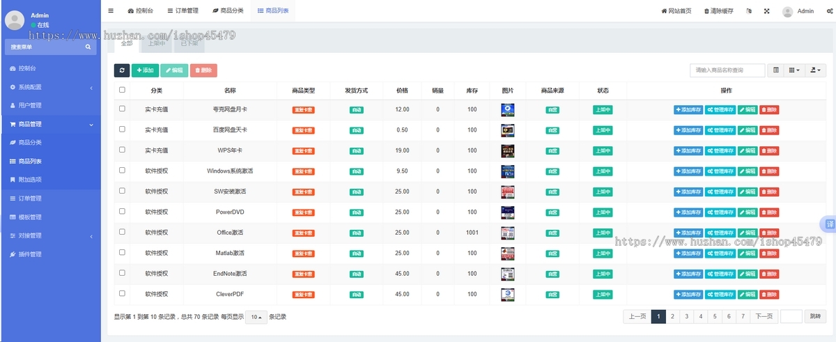Select the 上架中 filter tab
The height and width of the screenshot is (342, 836).
point(157,43)
